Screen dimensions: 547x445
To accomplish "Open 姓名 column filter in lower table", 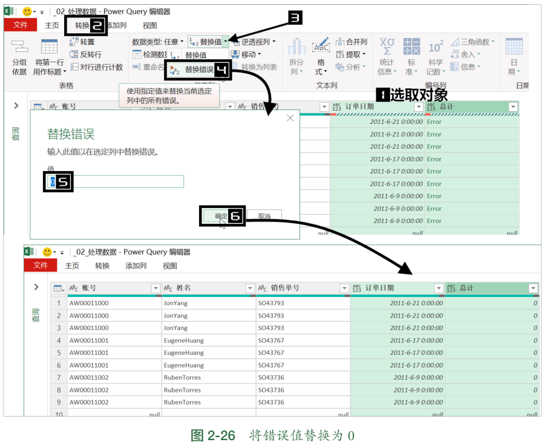I will tap(250, 288).
